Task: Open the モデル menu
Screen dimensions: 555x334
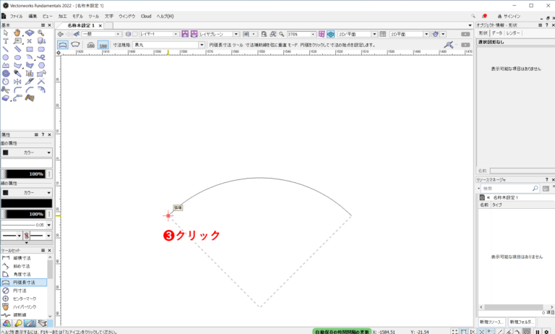Action: (x=77, y=16)
